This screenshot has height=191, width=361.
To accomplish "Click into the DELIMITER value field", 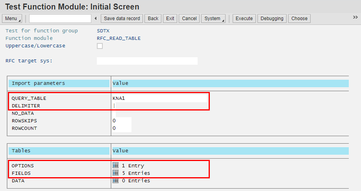I will [x=159, y=106].
